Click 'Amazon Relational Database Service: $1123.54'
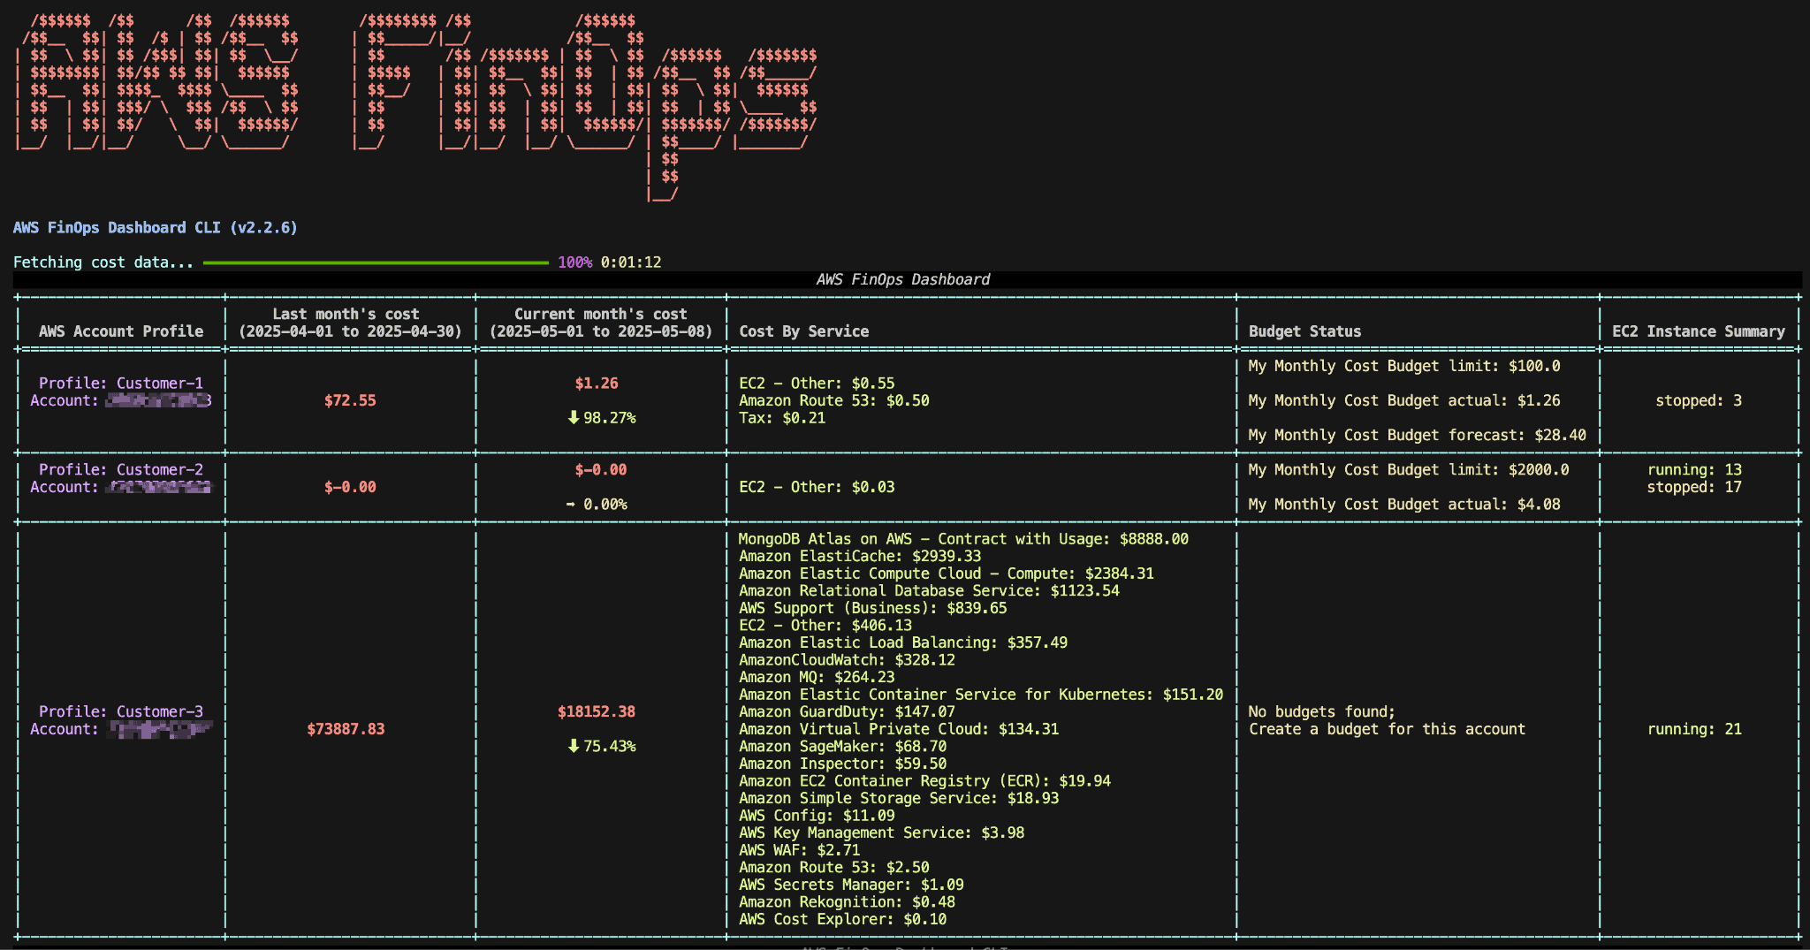The width and height of the screenshot is (1810, 950). click(929, 591)
